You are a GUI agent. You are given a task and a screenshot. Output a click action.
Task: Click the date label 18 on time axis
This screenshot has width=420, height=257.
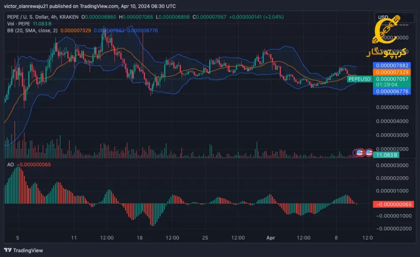[x=139, y=238]
